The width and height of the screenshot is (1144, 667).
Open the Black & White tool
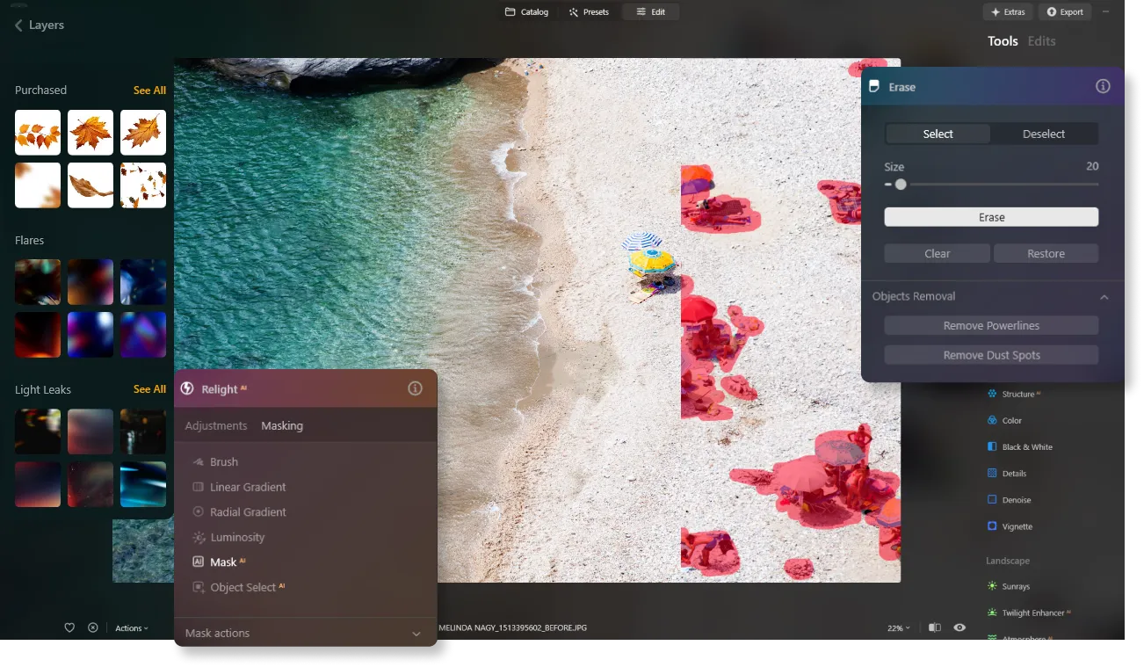[x=1019, y=446]
